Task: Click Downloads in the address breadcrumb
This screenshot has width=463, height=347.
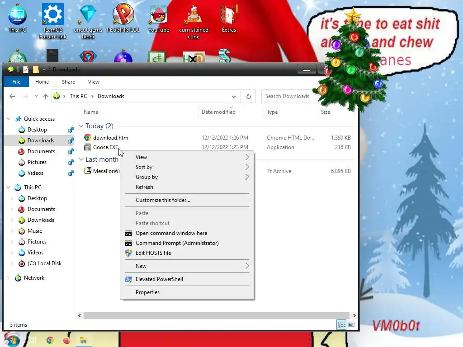Action: [111, 96]
